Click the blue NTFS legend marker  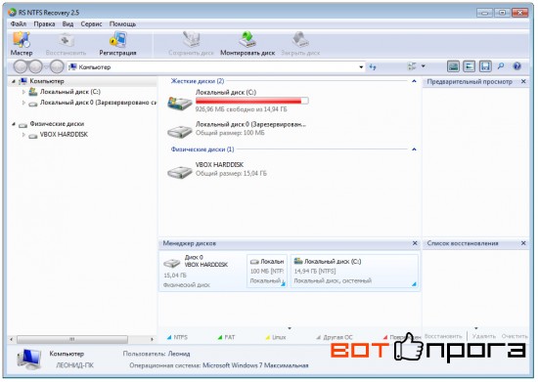pos(169,337)
